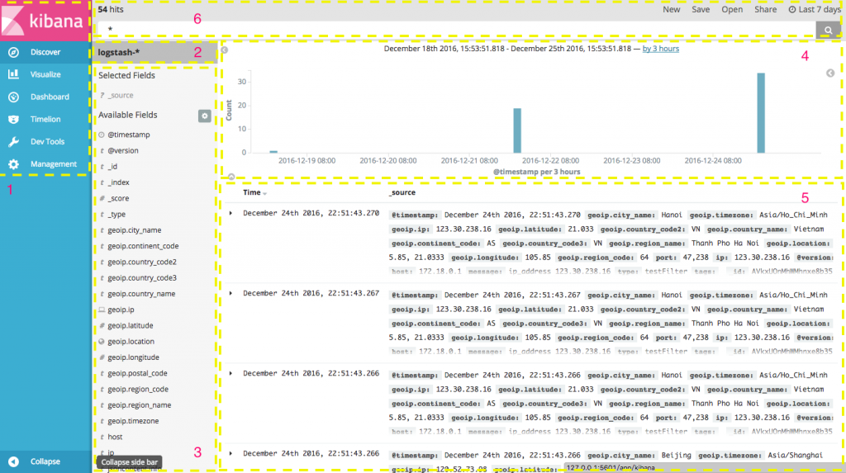Image resolution: width=846 pixels, height=473 pixels.
Task: Open the Timelion section
Action: [x=45, y=119]
